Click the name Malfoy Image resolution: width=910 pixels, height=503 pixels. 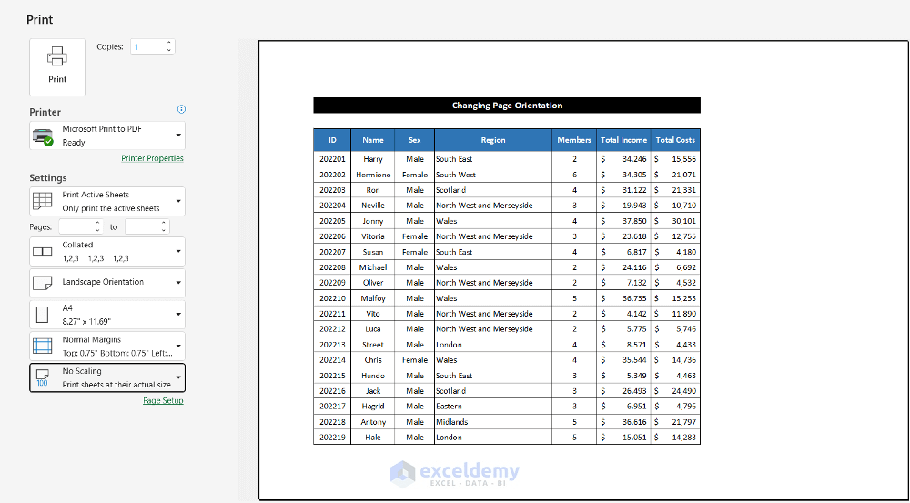coord(373,298)
